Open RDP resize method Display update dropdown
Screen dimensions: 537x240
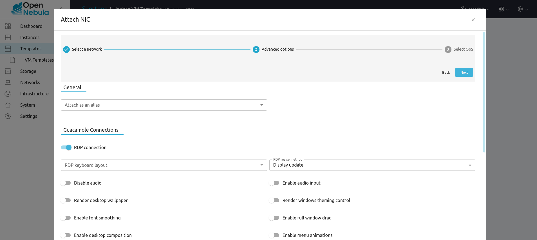tap(372, 165)
